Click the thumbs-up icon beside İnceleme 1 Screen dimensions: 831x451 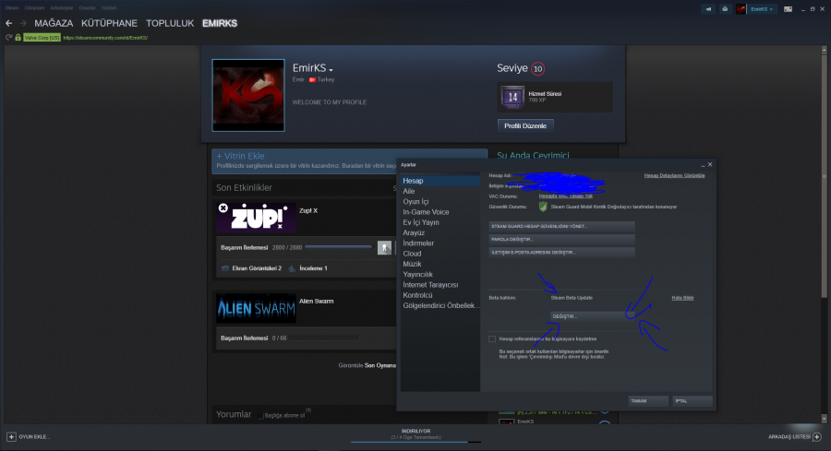pyautogui.click(x=292, y=268)
